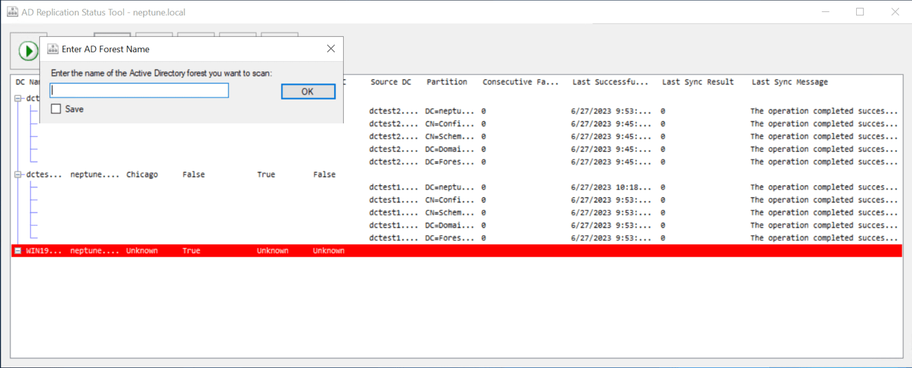Select the red highlighted WIN19 row
Screen dimensions: 912x368
coord(237,250)
